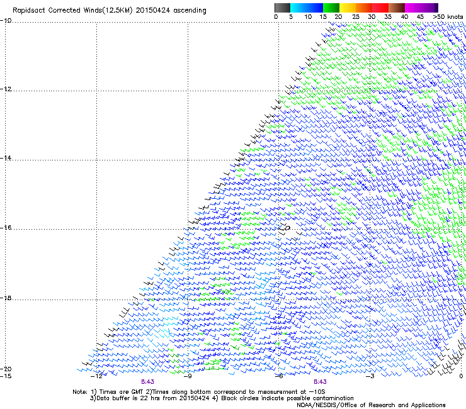
Task: Click the purple '8:43' time label near -6
Action: tap(320, 382)
